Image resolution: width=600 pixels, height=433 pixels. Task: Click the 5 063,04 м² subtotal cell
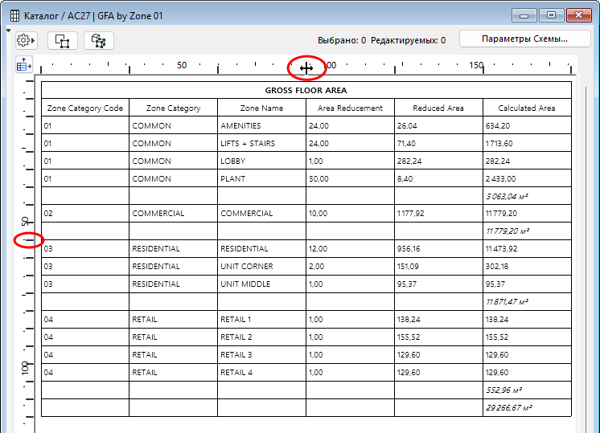pyautogui.click(x=527, y=196)
